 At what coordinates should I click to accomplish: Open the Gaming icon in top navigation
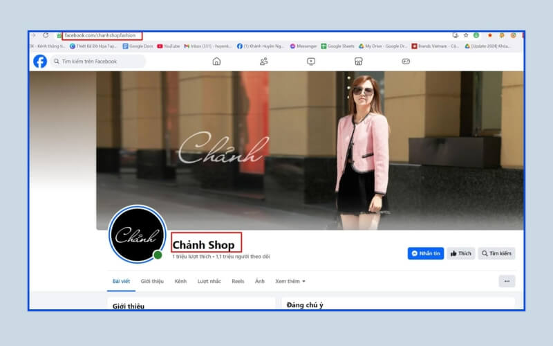pyautogui.click(x=406, y=62)
